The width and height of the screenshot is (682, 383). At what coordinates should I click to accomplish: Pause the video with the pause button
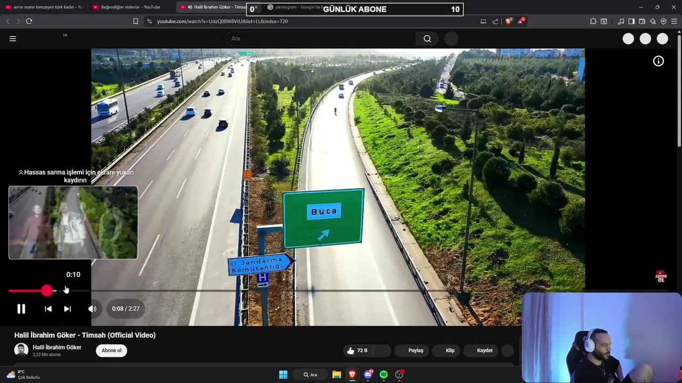click(21, 309)
